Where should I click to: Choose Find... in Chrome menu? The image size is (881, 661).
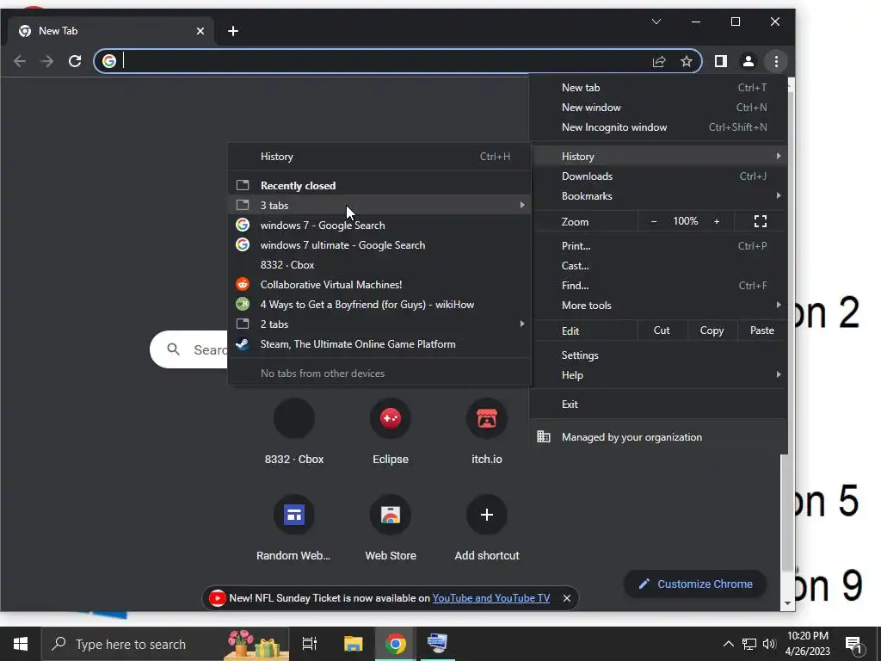point(658,286)
